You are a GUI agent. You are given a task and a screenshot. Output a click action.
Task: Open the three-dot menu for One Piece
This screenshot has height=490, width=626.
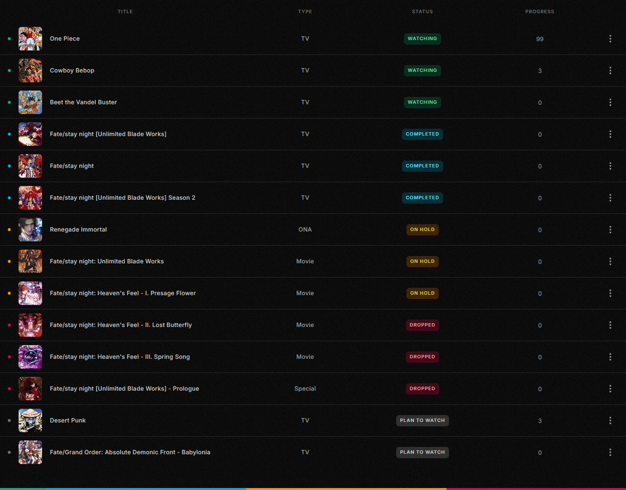point(610,39)
